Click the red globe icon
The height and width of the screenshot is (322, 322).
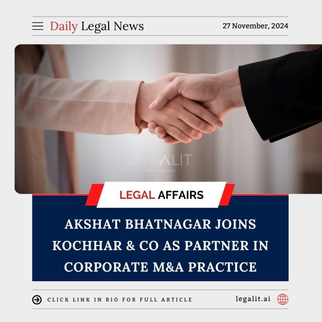click(283, 299)
